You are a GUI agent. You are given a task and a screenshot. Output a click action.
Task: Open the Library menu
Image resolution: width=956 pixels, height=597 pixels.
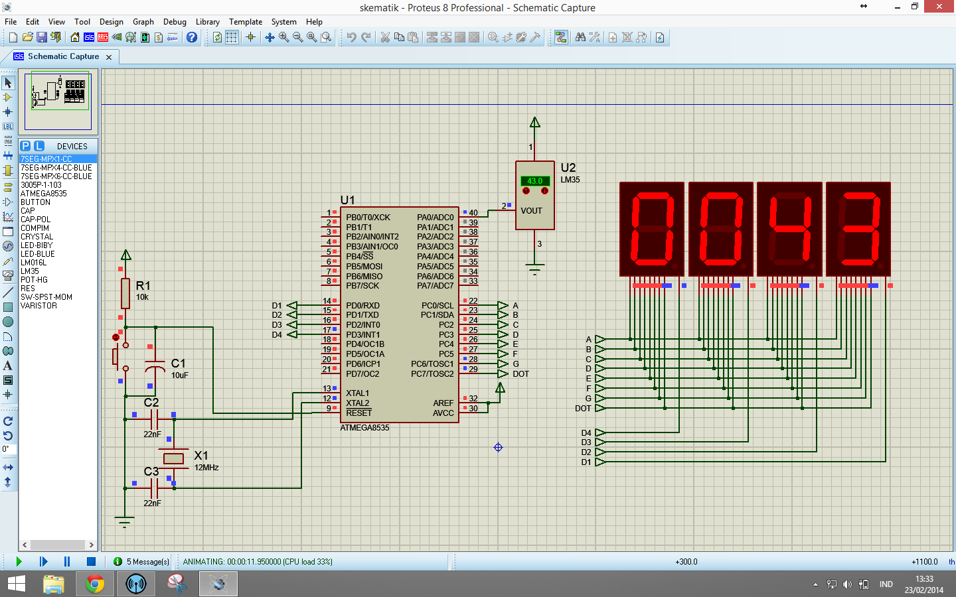(207, 22)
